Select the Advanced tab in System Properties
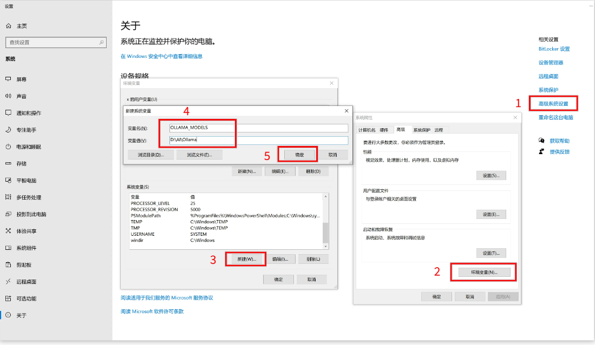This screenshot has width=595, height=345. pos(401,130)
